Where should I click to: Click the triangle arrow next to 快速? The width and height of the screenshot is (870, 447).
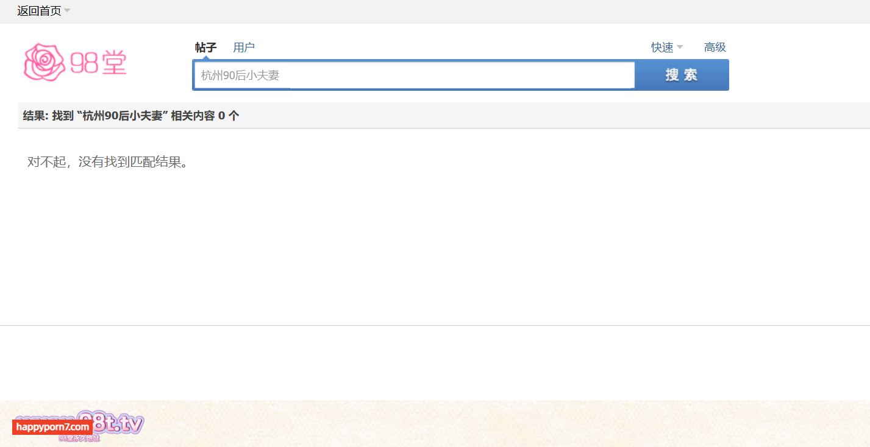(x=680, y=48)
